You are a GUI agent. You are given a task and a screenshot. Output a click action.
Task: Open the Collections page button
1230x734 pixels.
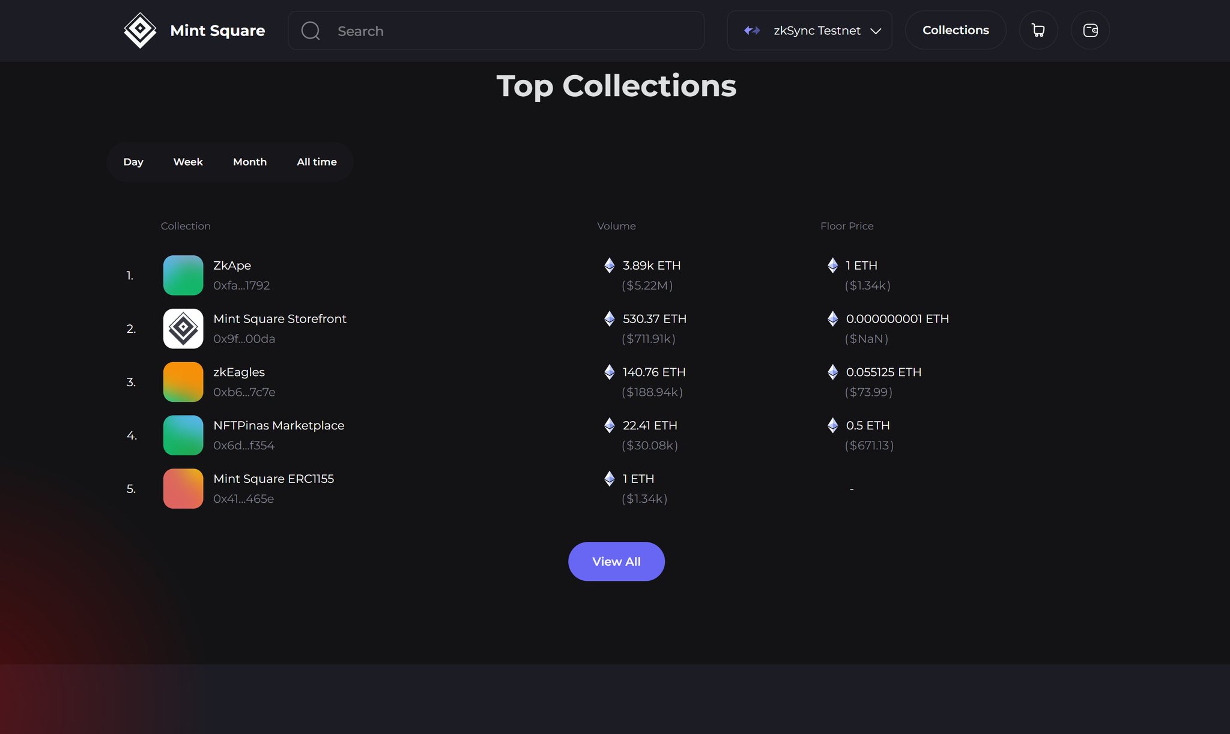(x=955, y=30)
